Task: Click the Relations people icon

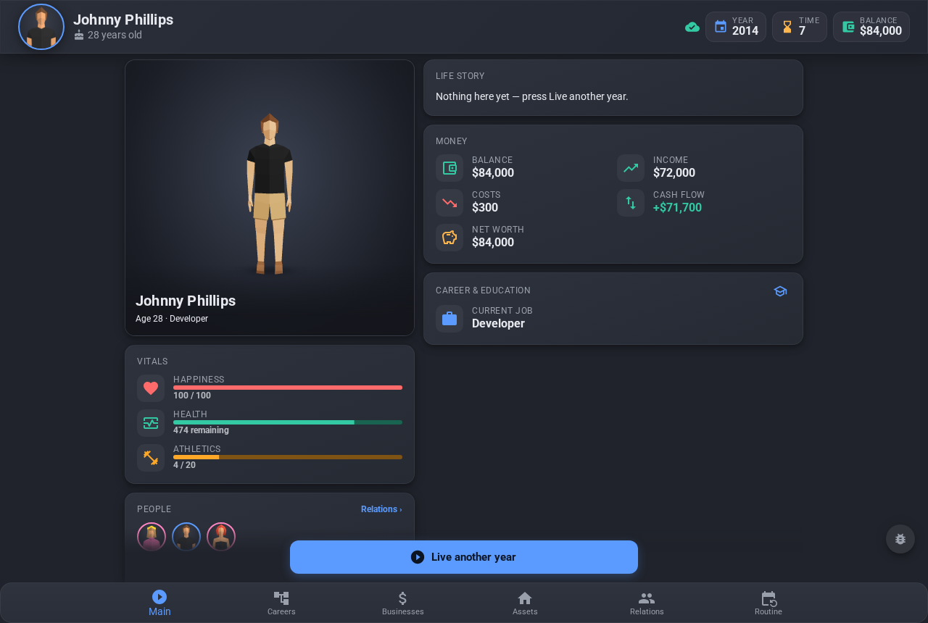Action: pyautogui.click(x=647, y=598)
